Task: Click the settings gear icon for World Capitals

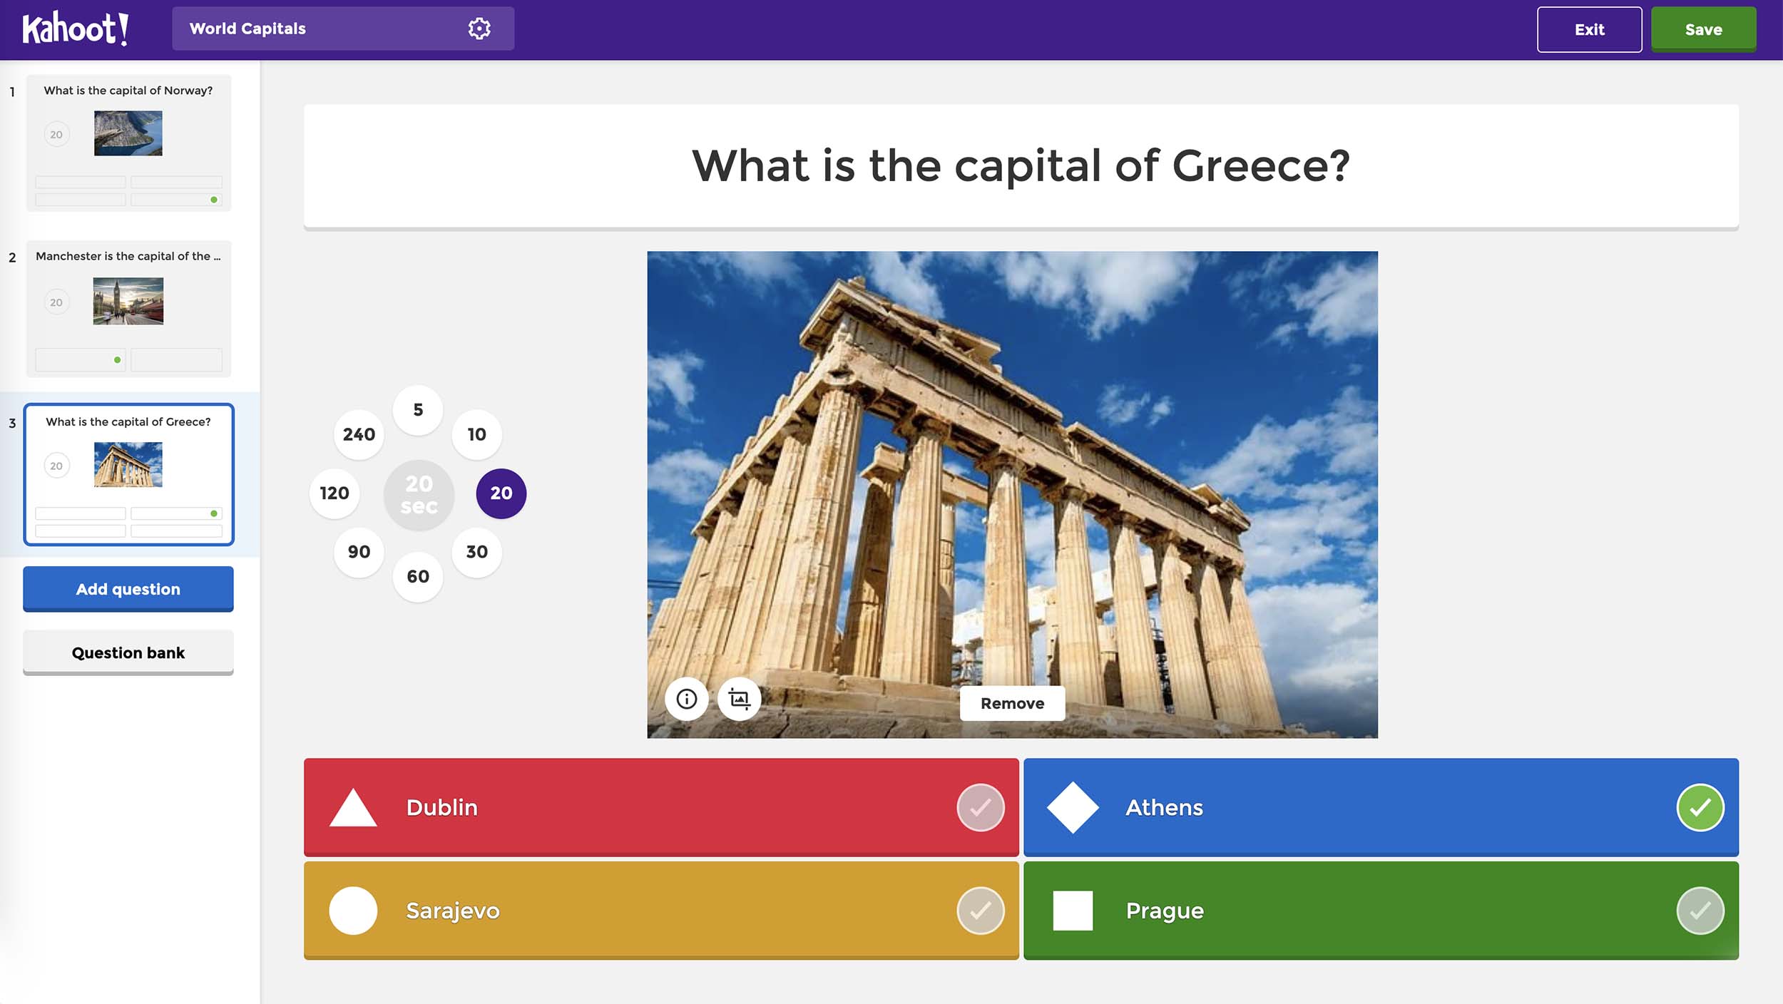Action: [x=480, y=29]
